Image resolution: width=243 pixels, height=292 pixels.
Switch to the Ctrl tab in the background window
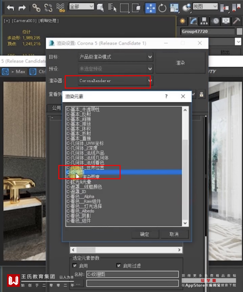pyautogui.click(x=42, y=71)
